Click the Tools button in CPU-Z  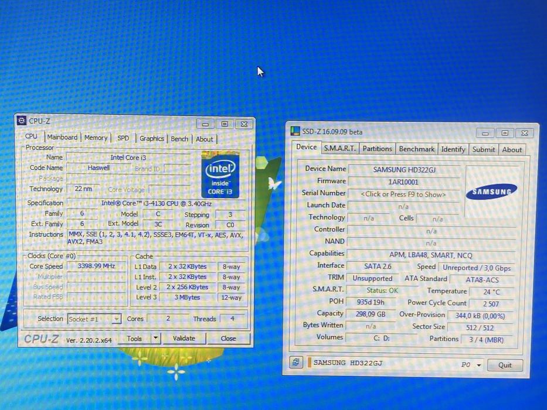tap(134, 339)
